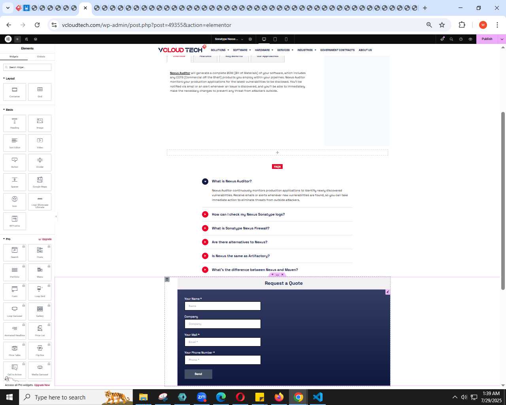506x405 pixels.
Task: Switch to desktop responsive view
Action: [264, 39]
